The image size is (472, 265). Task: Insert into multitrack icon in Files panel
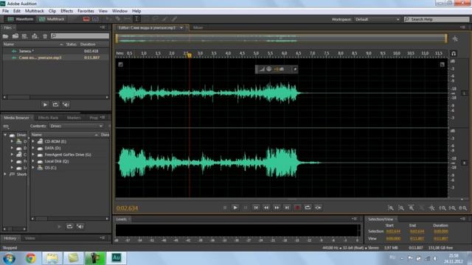tap(35, 36)
